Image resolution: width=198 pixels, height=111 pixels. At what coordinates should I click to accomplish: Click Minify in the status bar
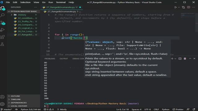62,109
